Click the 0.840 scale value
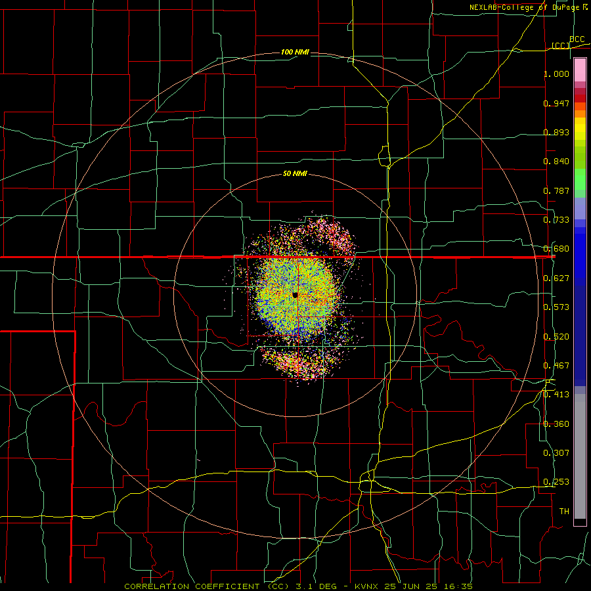 (556, 162)
